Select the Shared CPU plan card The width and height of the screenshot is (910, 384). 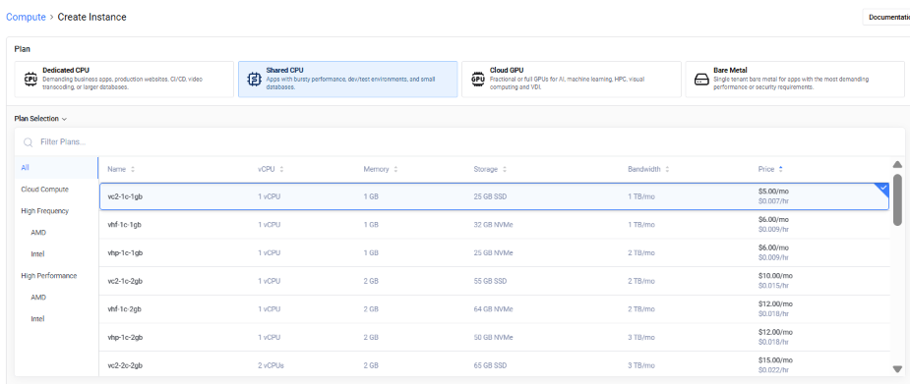(x=347, y=80)
